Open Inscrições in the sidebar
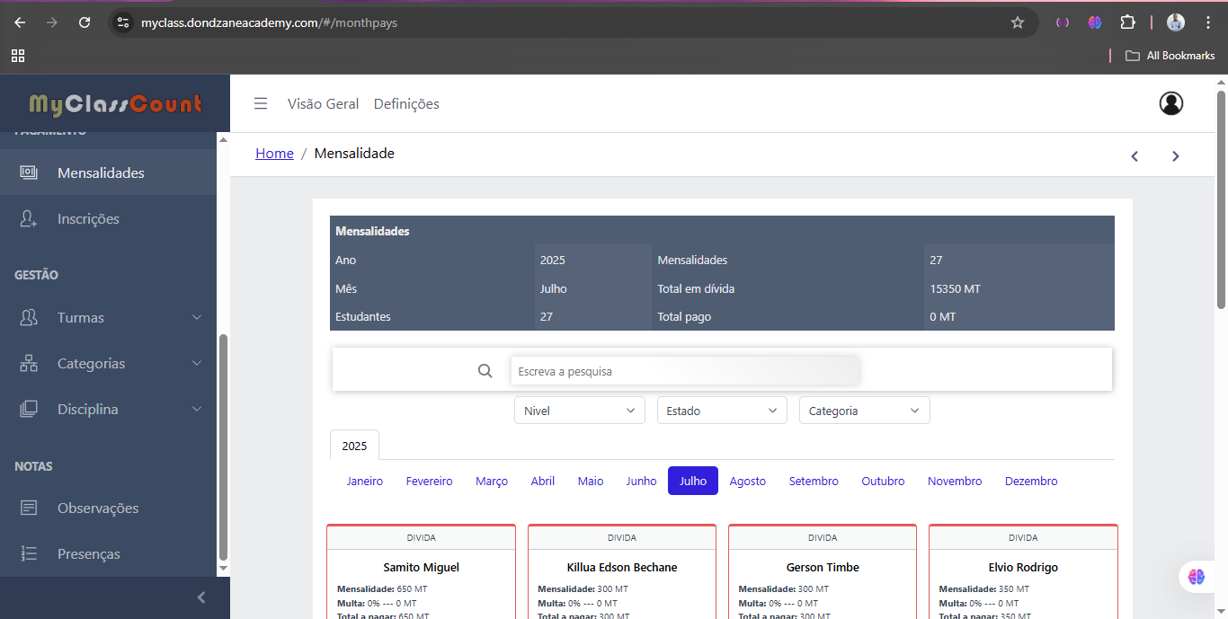This screenshot has width=1228, height=619. point(88,218)
